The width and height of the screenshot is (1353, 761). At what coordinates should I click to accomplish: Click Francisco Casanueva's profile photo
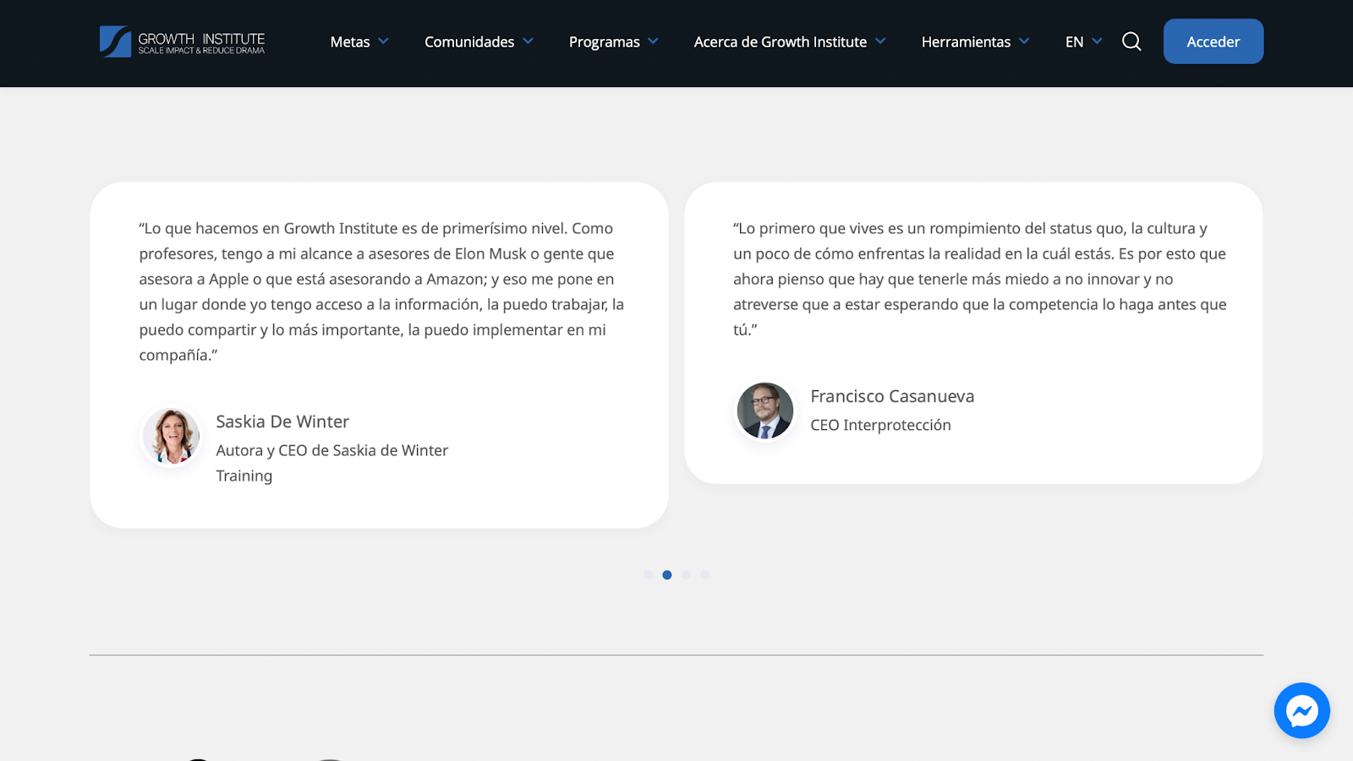point(765,411)
